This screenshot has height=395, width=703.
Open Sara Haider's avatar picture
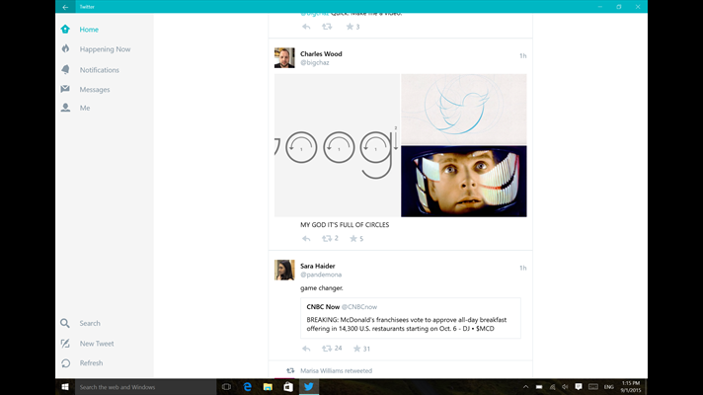coord(284,270)
